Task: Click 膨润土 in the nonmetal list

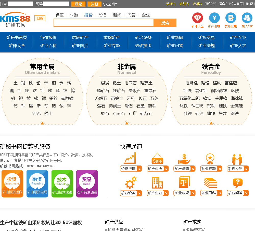Action: [x=115, y=106]
